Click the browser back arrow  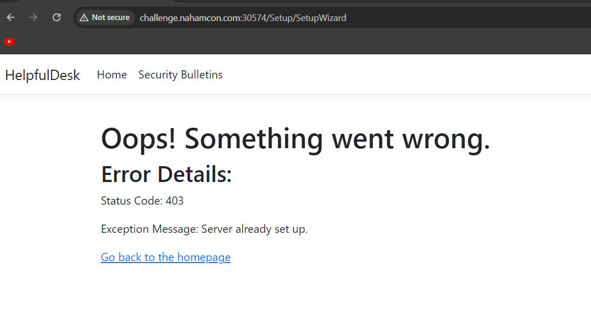pyautogui.click(x=11, y=17)
